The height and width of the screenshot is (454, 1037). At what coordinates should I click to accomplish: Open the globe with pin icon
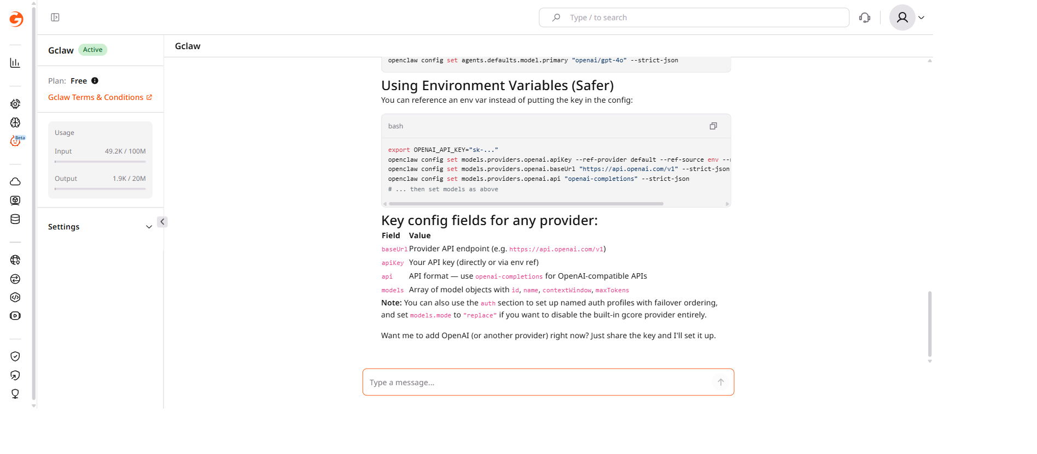15,260
